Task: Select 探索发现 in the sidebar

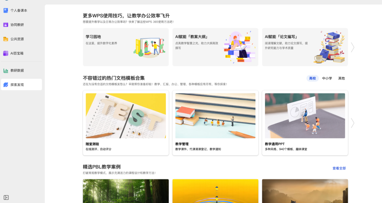Action: click(22, 85)
